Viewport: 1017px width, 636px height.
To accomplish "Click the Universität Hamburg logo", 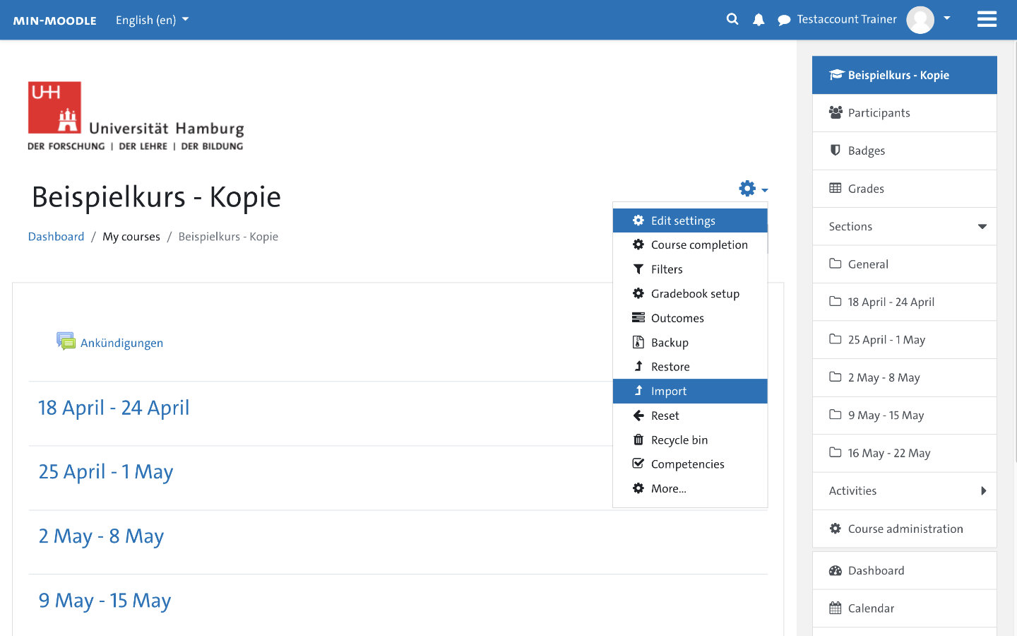I will [x=136, y=117].
